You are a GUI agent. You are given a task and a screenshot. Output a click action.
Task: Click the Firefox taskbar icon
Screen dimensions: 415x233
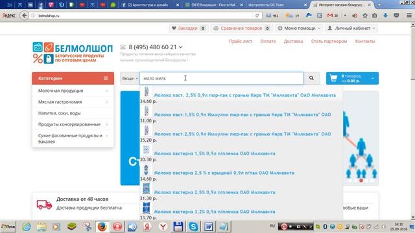[x=102, y=227]
